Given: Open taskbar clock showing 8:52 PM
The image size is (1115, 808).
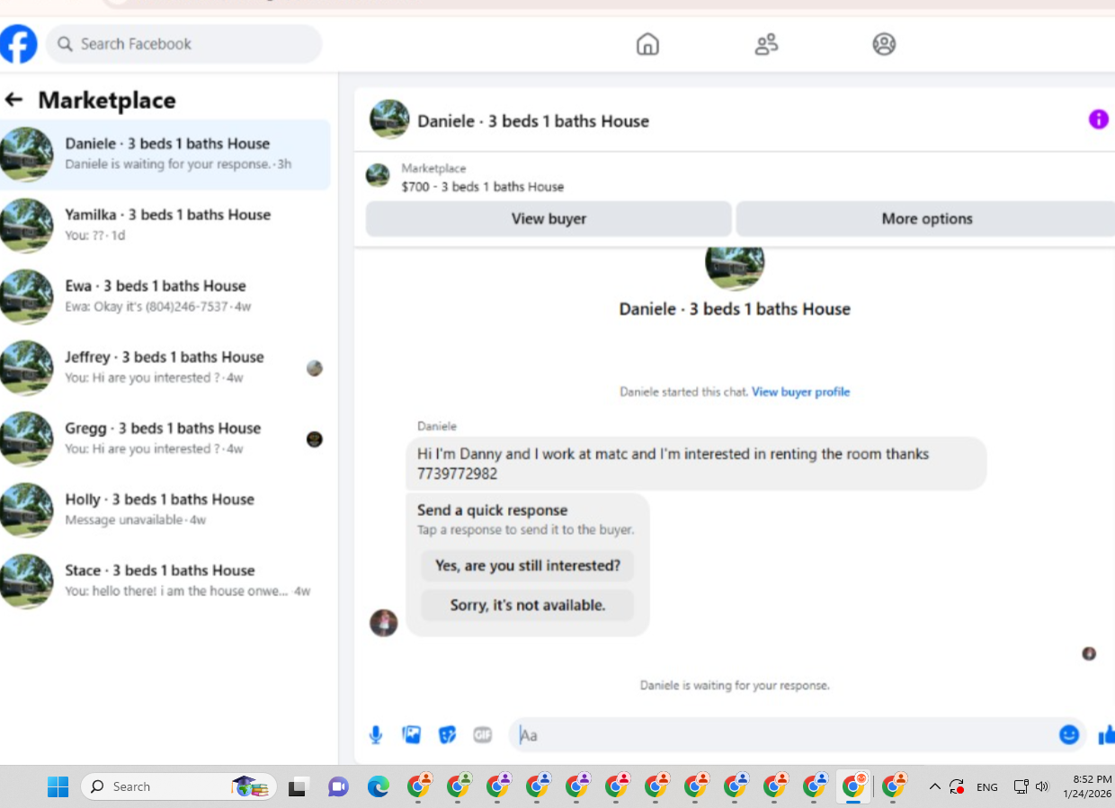Looking at the screenshot, I should pos(1087,786).
